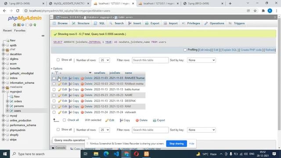Open Visual Studio Code from taskbar
281x158 pixels.
116,154
